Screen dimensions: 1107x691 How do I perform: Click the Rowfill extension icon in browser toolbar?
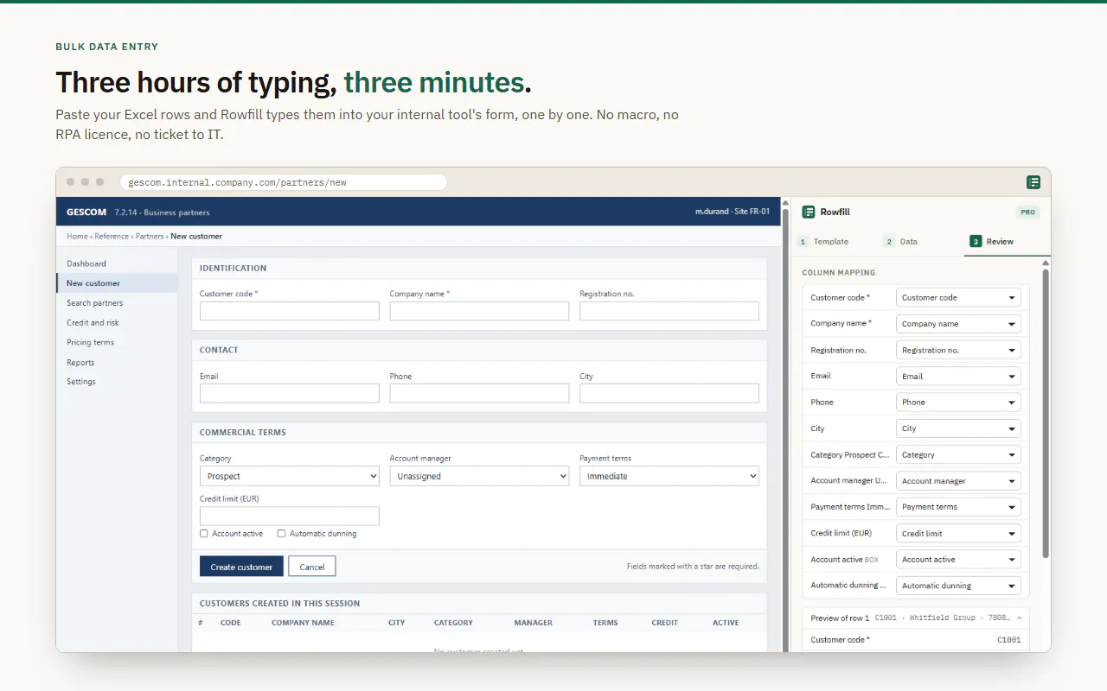click(1033, 182)
